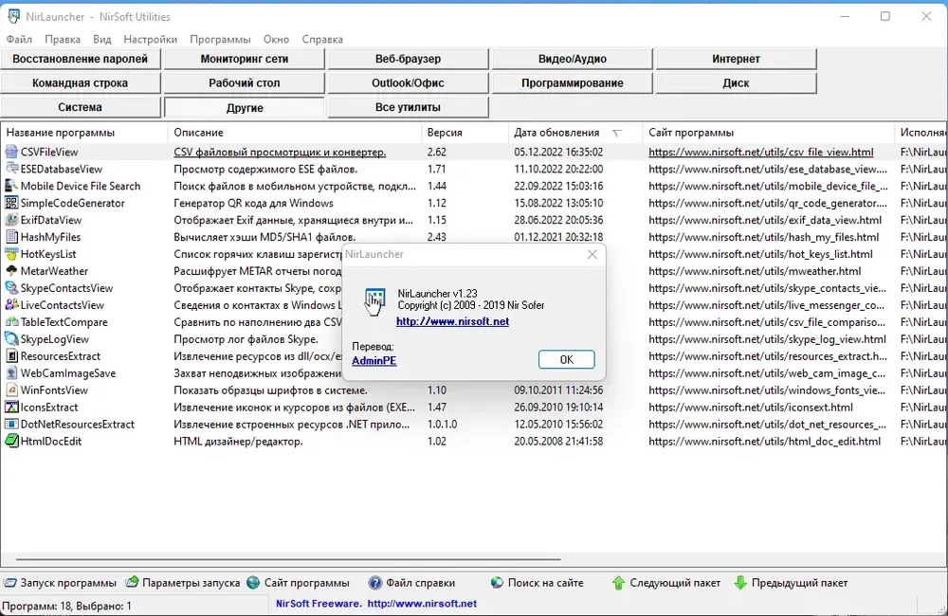Viewport: 948px width, 616px height.
Task: Switch to the Все утилиты tab
Action: click(x=409, y=107)
